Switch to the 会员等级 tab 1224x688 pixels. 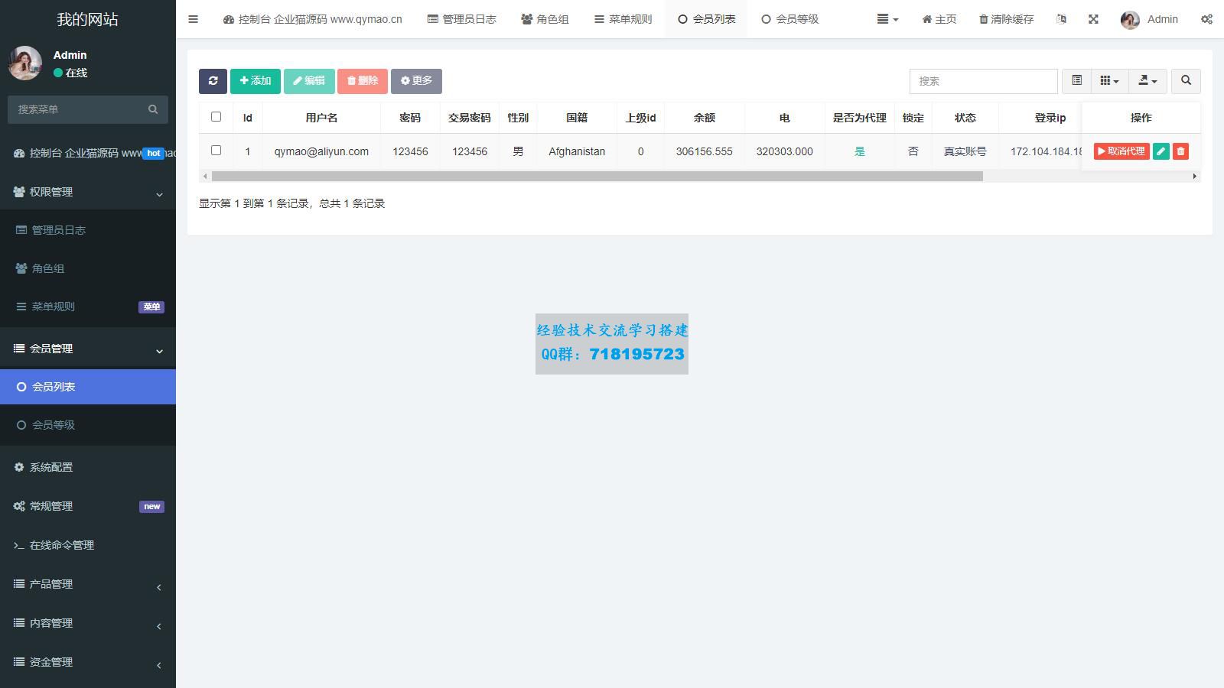789,19
